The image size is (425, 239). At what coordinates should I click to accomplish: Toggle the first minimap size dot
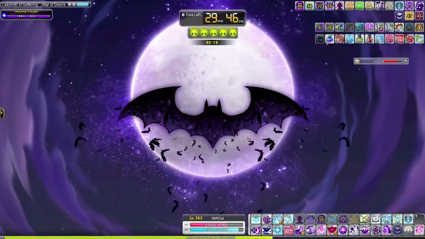click(70, 4)
